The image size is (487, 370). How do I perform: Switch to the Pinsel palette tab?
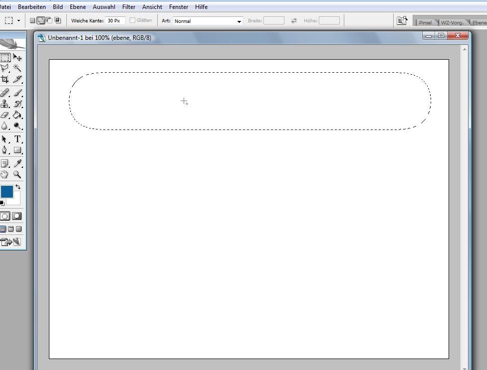point(425,22)
